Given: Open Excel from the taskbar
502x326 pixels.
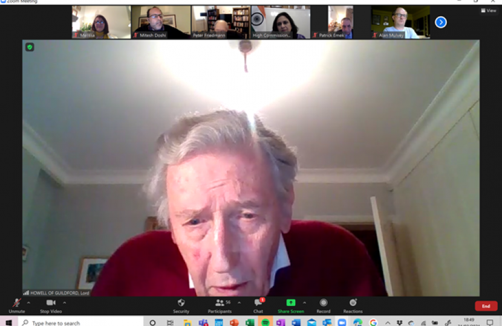Looking at the screenshot, I should pos(250,322).
